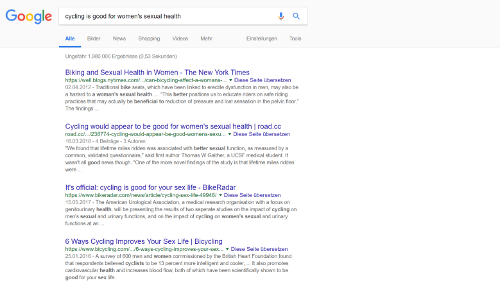
Task: Start voice search with the microphone icon
Action: tap(280, 16)
